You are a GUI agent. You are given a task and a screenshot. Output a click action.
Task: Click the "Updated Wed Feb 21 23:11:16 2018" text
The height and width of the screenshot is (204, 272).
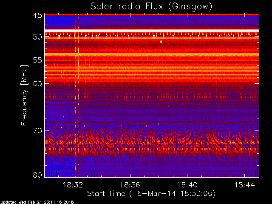[37, 202]
